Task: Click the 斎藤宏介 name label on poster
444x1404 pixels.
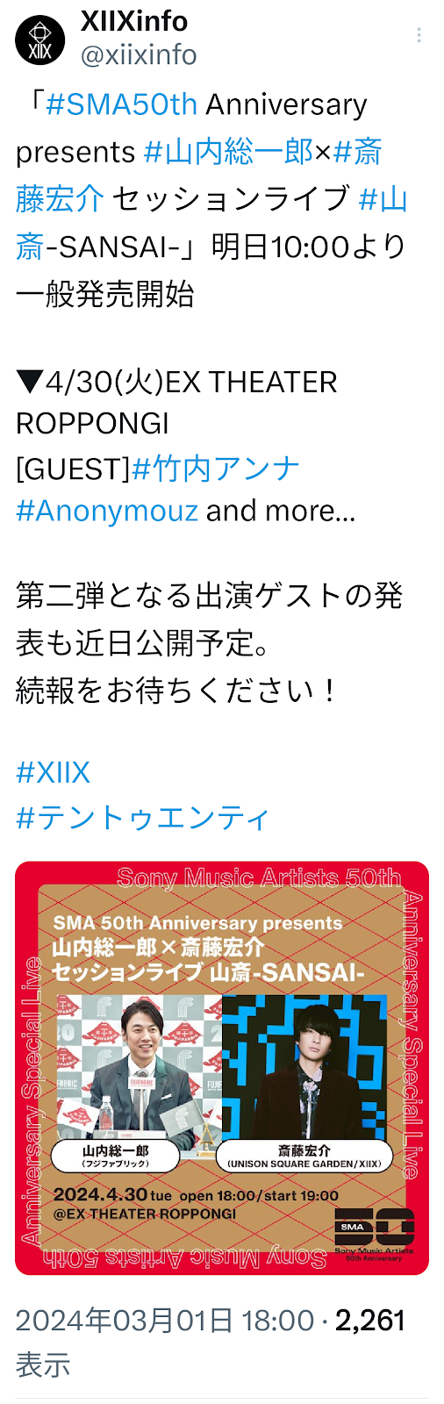Action: pos(304,1156)
